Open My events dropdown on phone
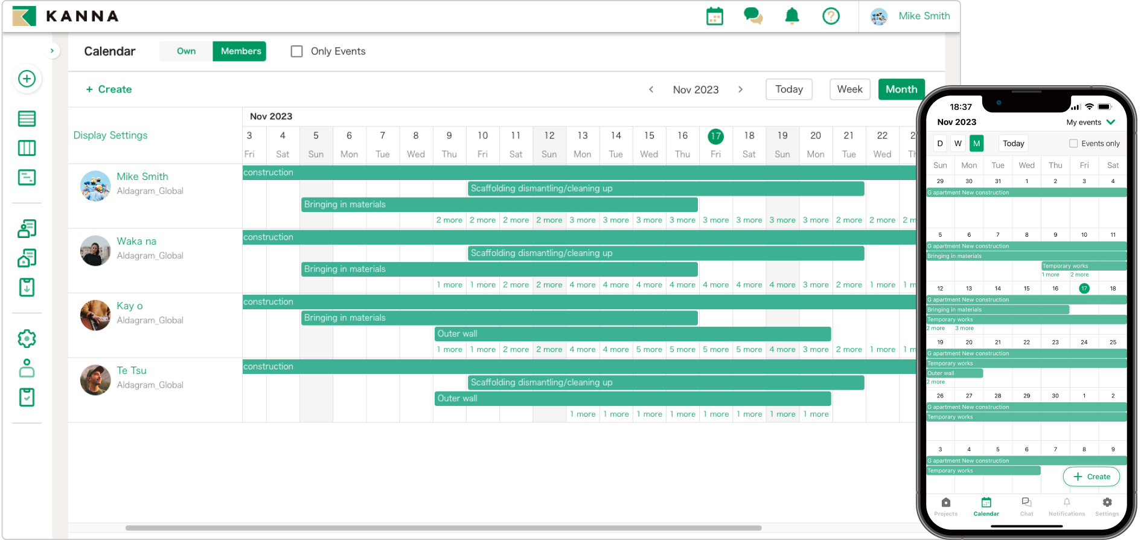The image size is (1141, 540). pyautogui.click(x=1091, y=122)
